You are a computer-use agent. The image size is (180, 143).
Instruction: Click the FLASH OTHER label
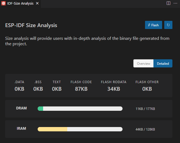click(x=147, y=82)
